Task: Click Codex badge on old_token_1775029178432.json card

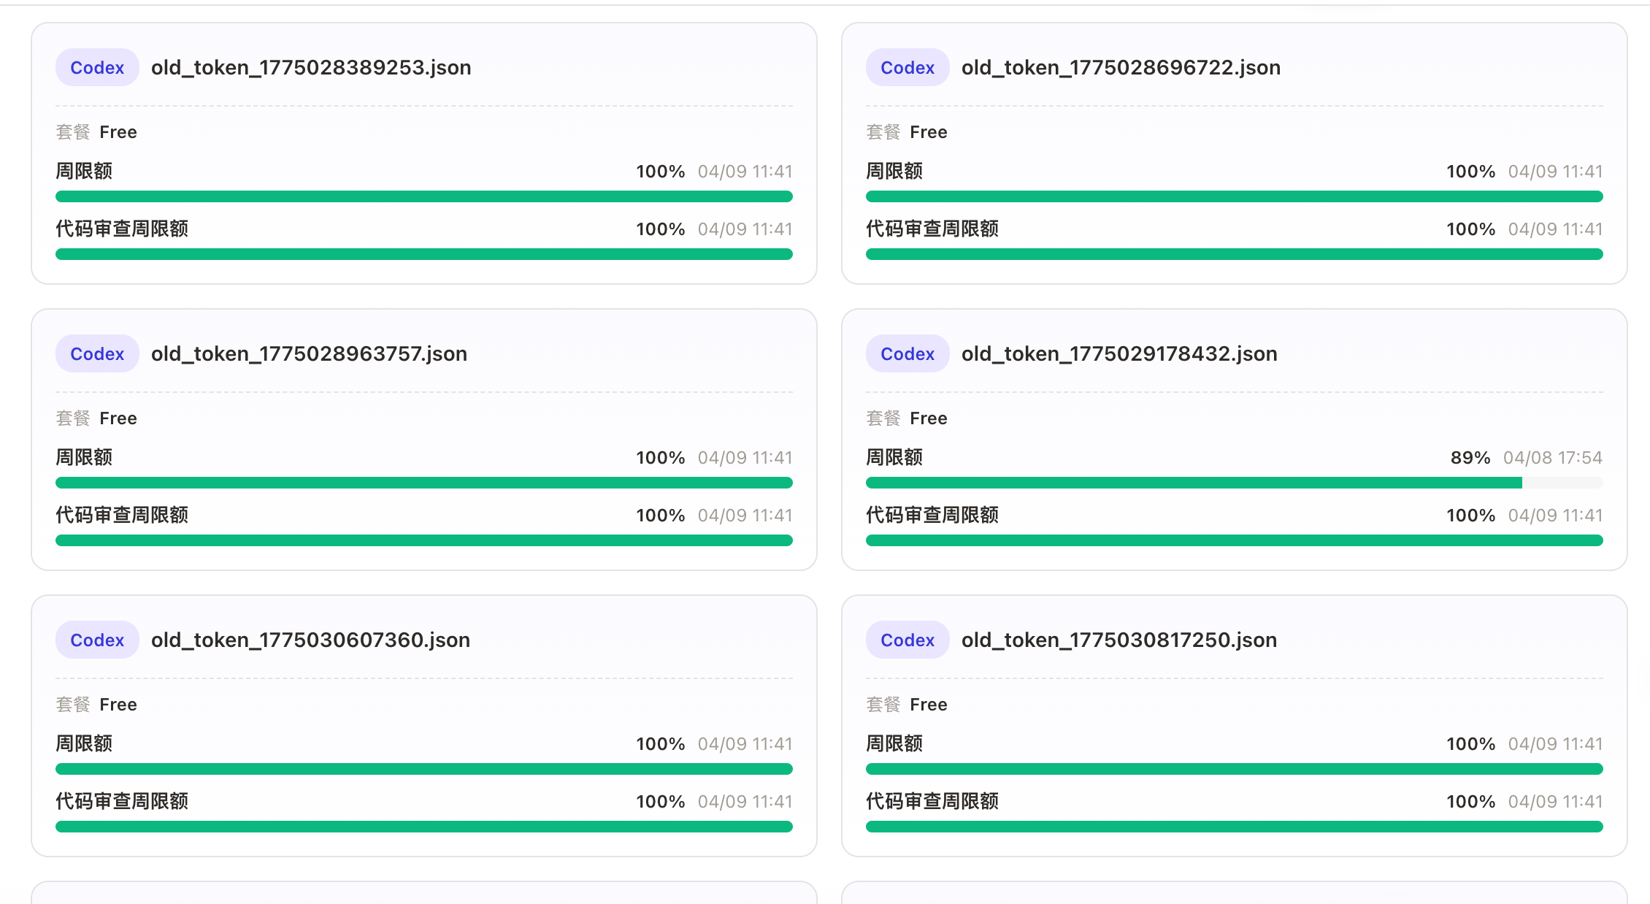Action: [x=907, y=353]
